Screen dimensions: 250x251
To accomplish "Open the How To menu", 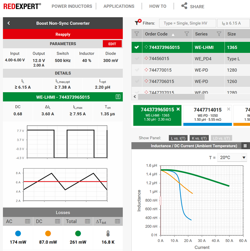I will (x=158, y=6).
